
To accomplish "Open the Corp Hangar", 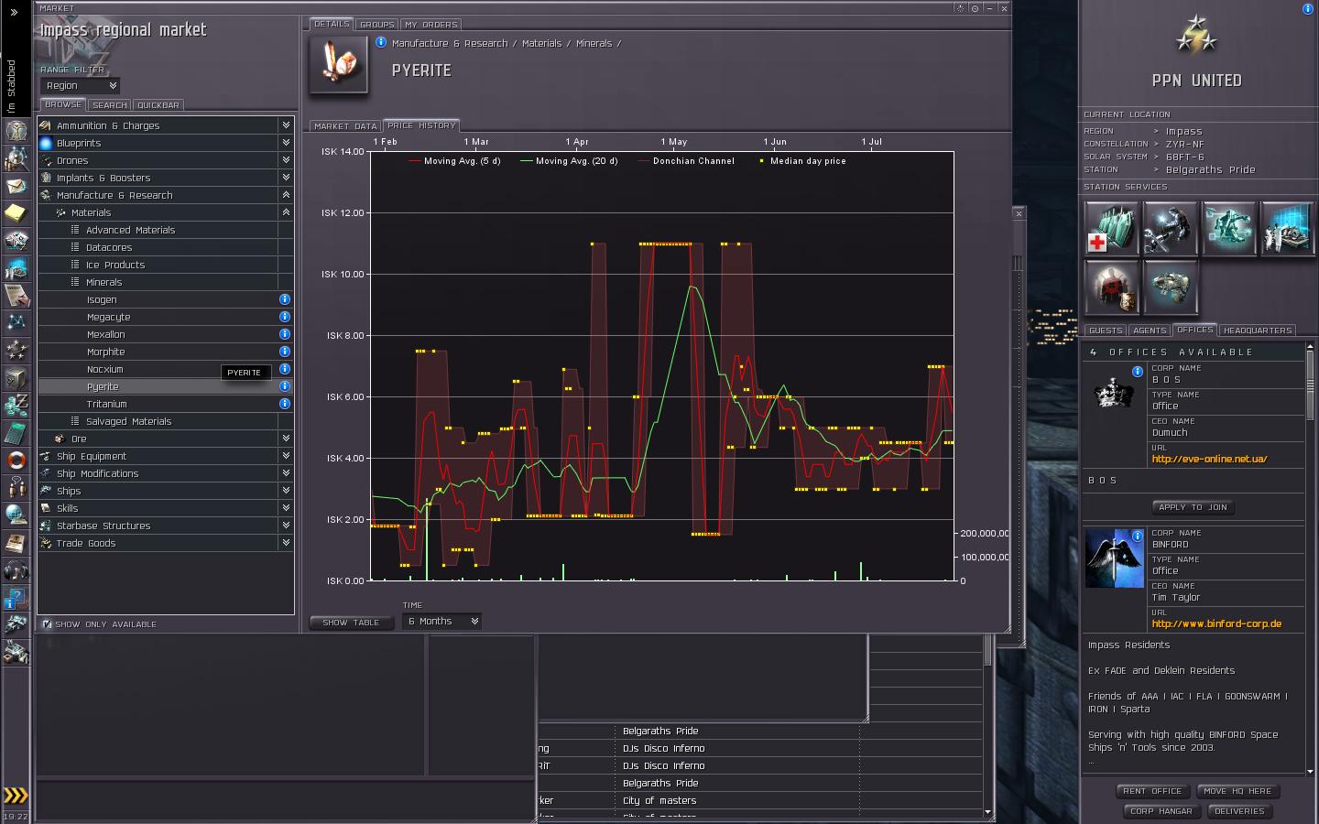I will pos(1161,811).
